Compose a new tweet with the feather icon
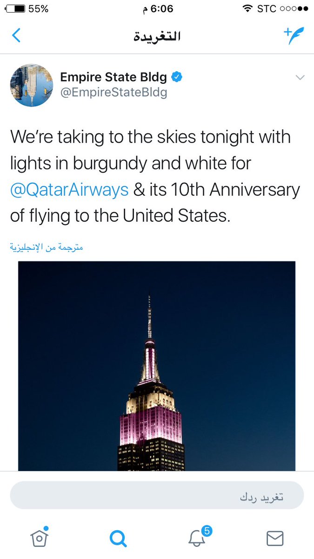Screen dimensions: 314x559 pos(294,35)
